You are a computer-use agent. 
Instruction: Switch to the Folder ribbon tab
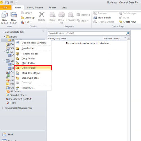point(52,8)
